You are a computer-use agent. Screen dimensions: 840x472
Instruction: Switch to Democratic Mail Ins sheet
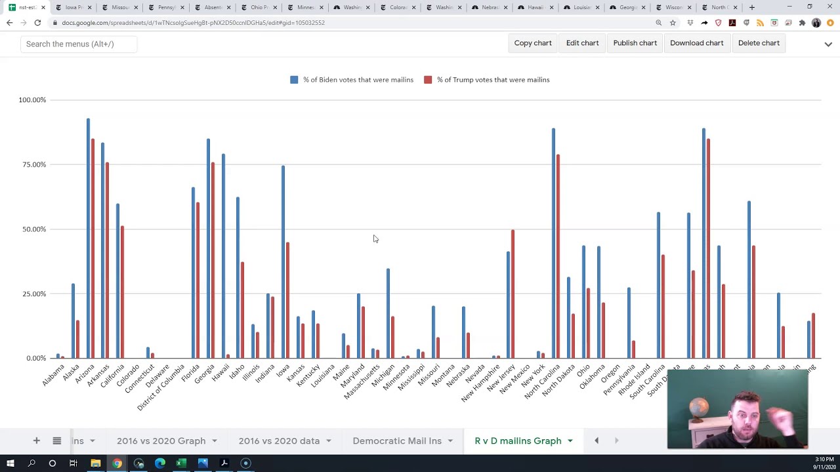[x=397, y=441]
